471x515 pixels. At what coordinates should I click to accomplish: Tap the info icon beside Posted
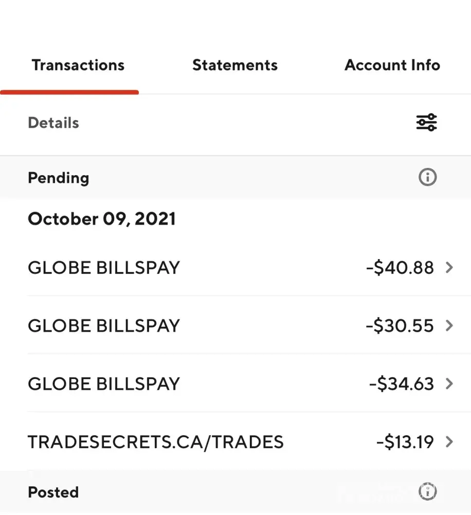click(x=427, y=491)
